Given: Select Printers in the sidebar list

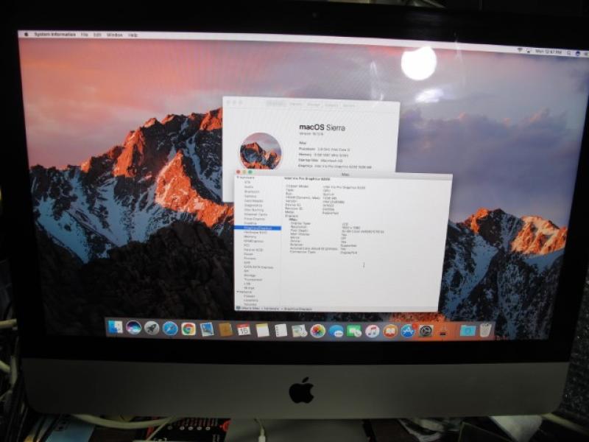Looking at the screenshot, I should pyautogui.click(x=250, y=259).
